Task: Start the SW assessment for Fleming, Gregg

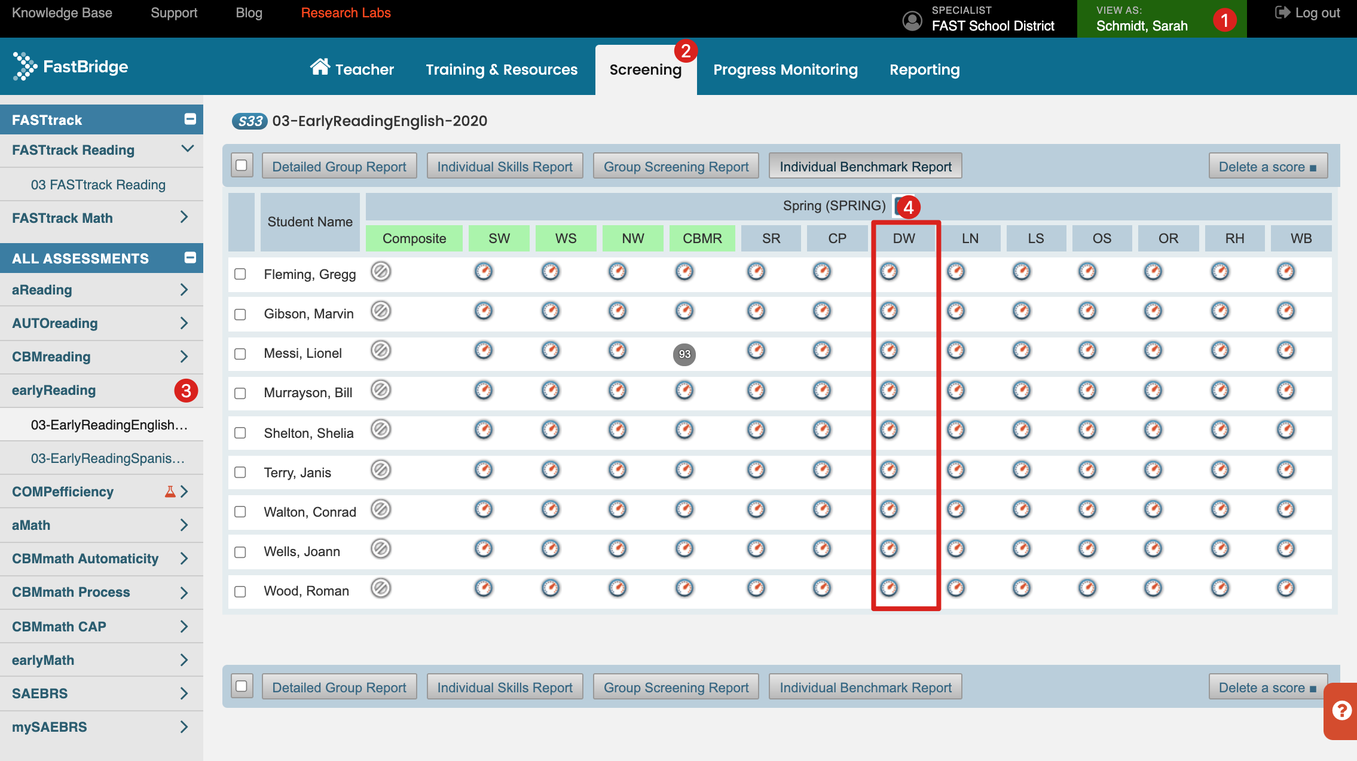Action: (x=484, y=272)
